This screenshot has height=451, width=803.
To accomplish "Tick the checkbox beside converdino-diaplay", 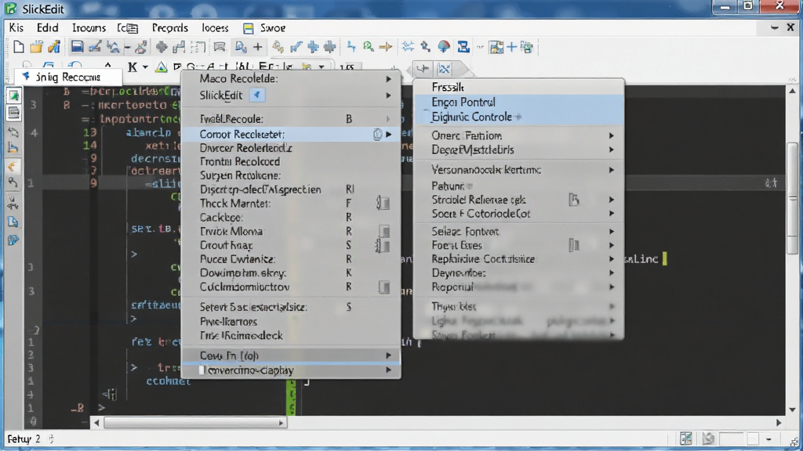I will 202,370.
